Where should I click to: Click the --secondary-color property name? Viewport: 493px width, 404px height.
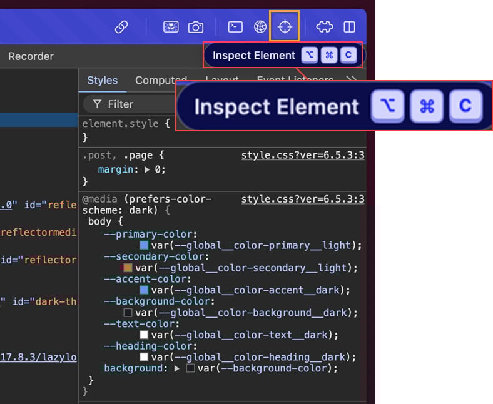point(154,256)
